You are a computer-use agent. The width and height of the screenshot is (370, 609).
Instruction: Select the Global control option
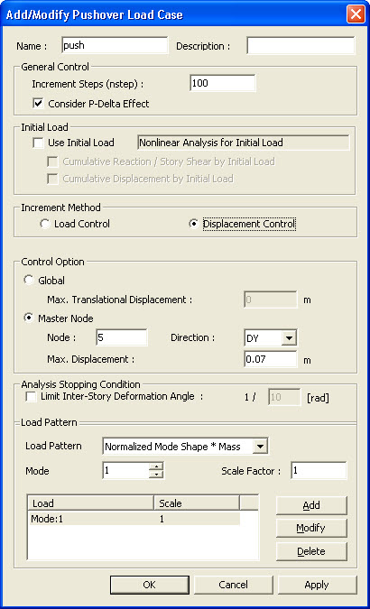29,280
